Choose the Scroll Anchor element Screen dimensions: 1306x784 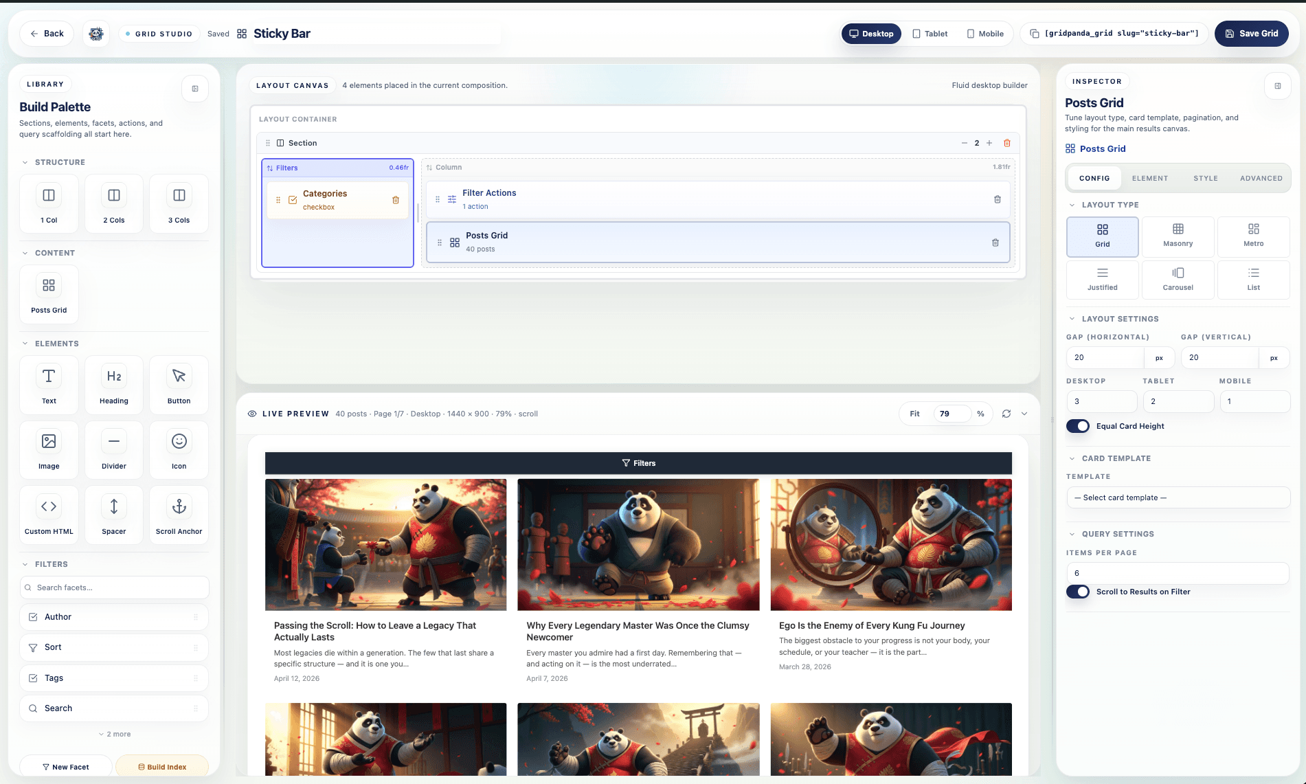pos(178,515)
